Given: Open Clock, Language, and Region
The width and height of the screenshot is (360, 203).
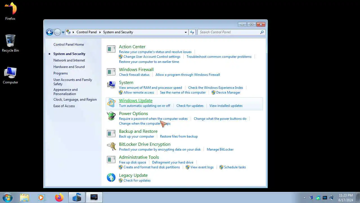Looking at the screenshot, I should click(75, 100).
